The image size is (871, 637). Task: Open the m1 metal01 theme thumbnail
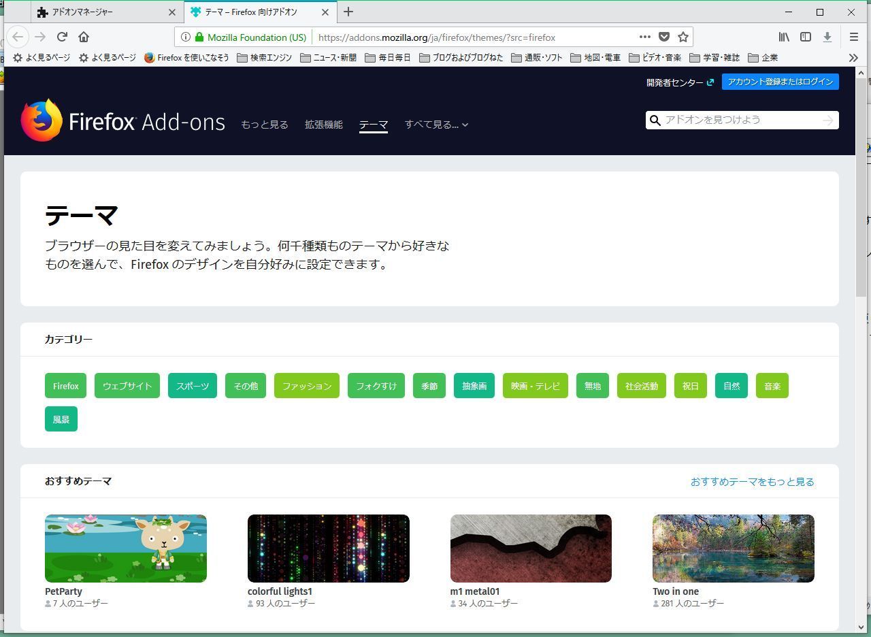[531, 549]
